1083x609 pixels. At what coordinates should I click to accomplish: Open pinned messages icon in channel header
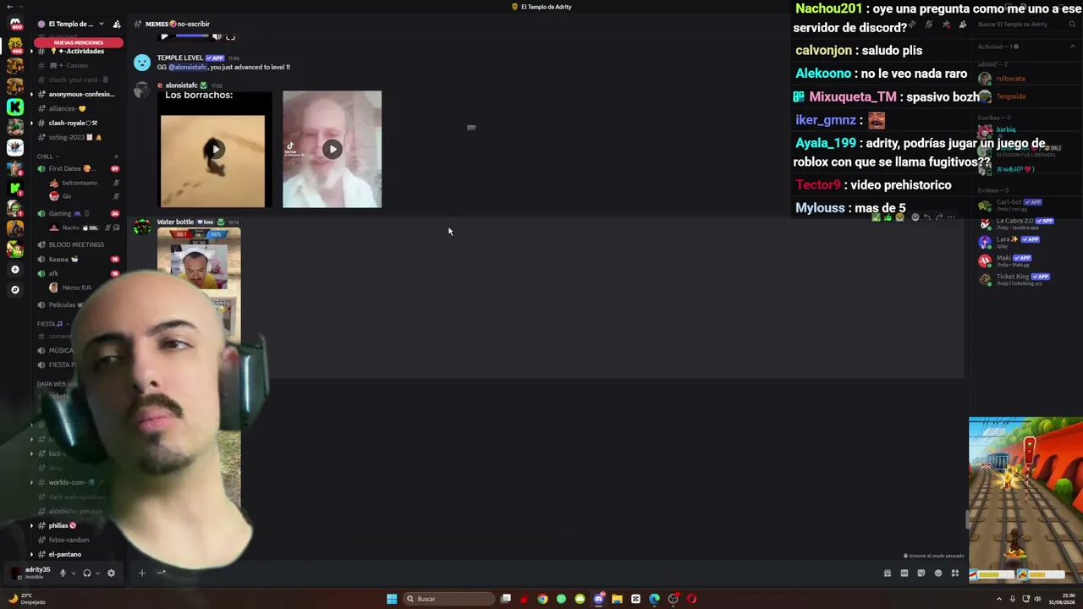[946, 24]
